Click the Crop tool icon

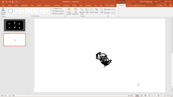click(x=102, y=10)
